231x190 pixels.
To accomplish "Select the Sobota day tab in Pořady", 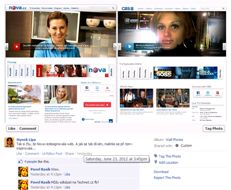I will (39, 71).
